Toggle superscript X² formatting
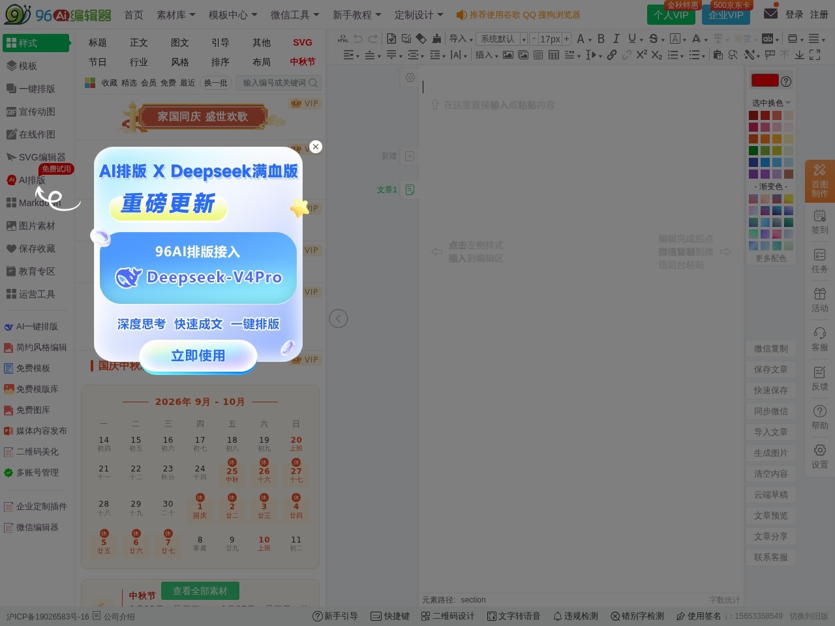Viewport: 835px width, 626px height. pyautogui.click(x=642, y=55)
